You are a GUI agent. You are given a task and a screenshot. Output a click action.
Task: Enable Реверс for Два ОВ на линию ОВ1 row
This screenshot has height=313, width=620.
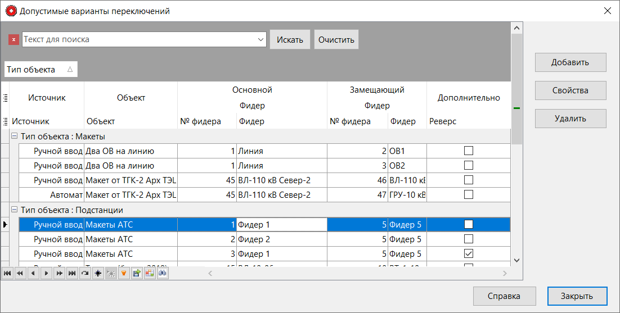[468, 151]
